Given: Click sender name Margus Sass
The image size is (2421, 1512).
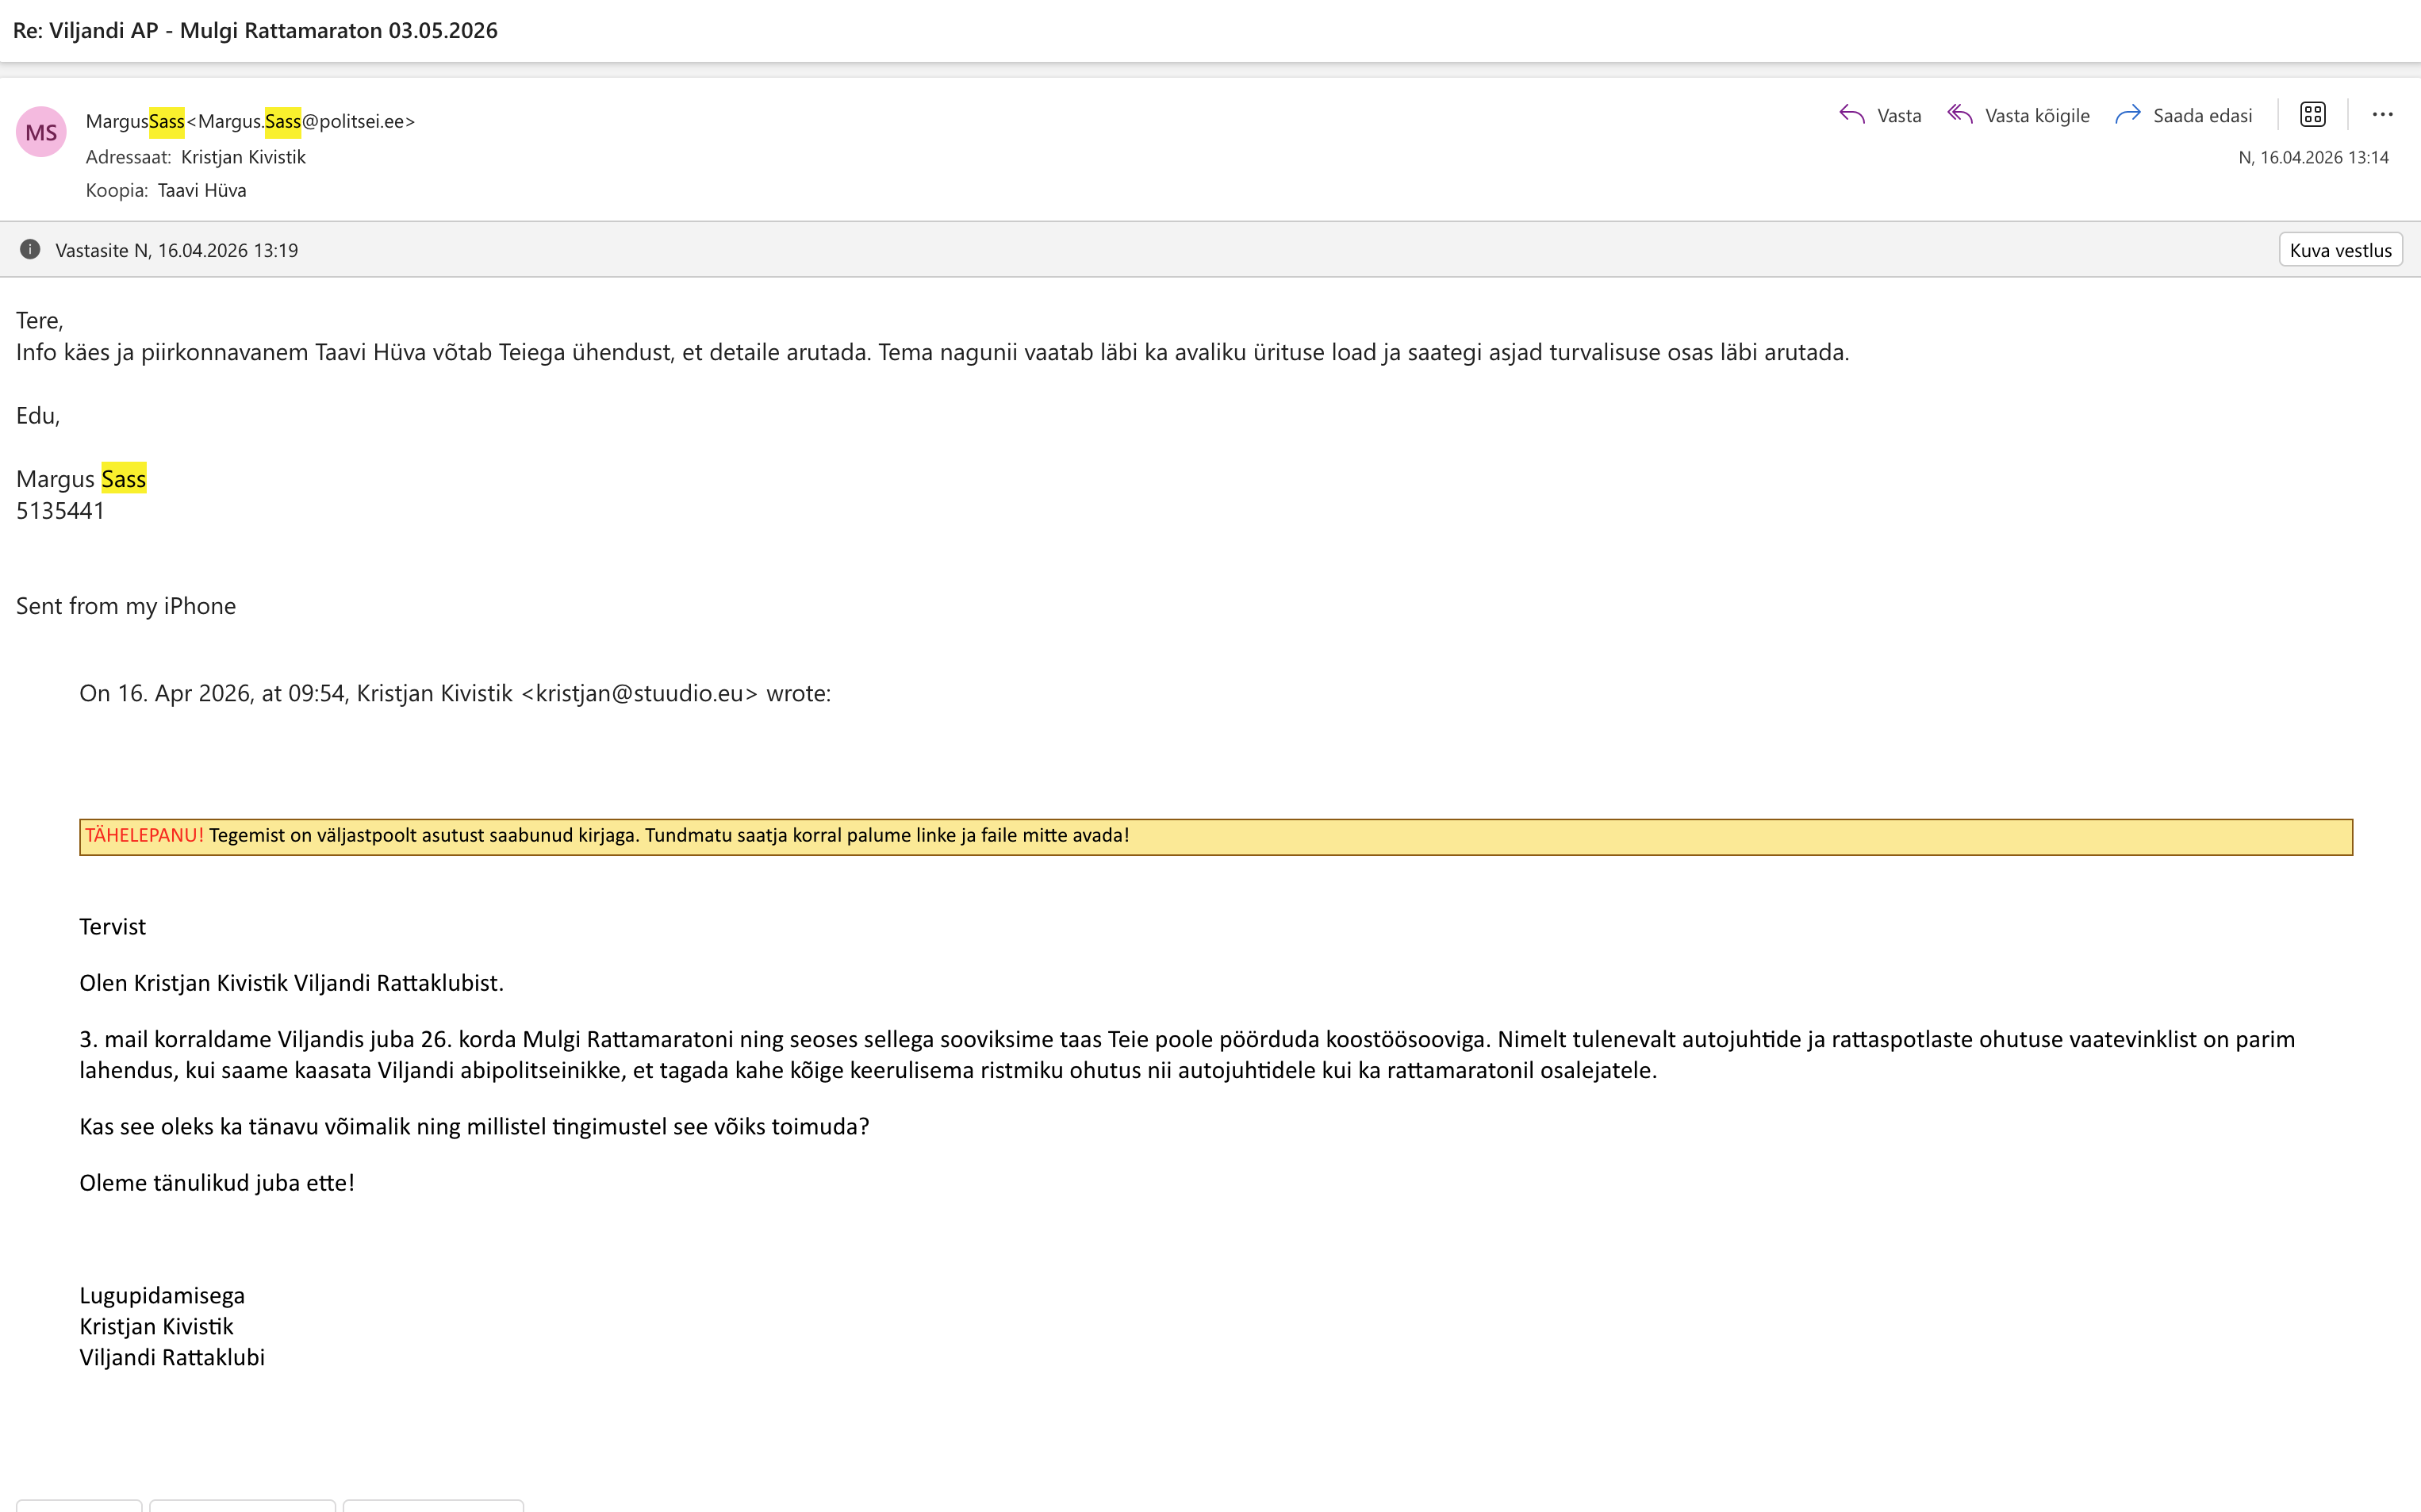Looking at the screenshot, I should (135, 121).
